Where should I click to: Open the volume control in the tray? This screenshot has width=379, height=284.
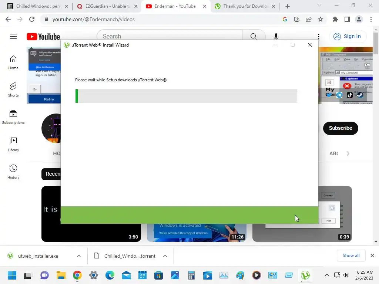coord(346,275)
